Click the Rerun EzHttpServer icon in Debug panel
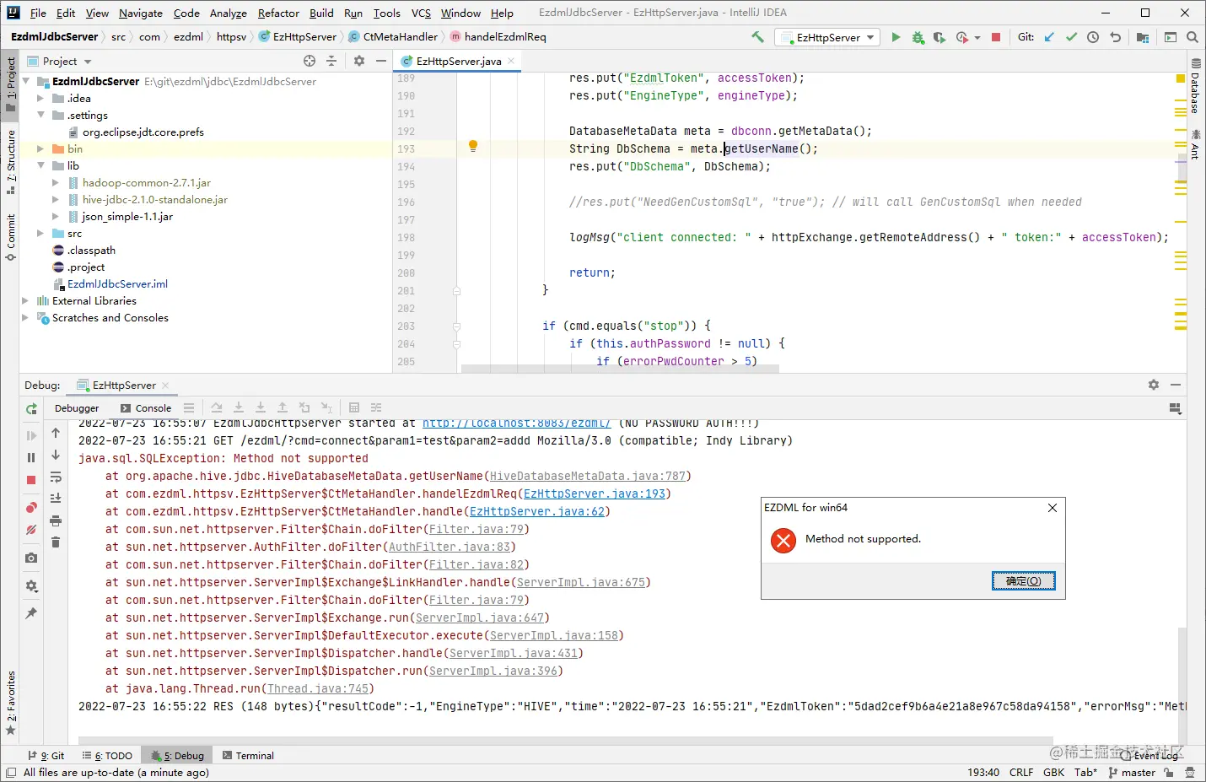The width and height of the screenshot is (1206, 782). click(31, 409)
